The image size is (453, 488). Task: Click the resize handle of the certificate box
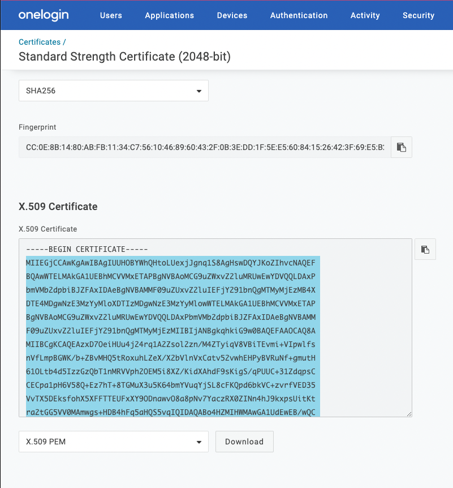(409, 414)
